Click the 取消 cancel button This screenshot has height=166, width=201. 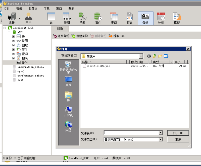coord(178,139)
